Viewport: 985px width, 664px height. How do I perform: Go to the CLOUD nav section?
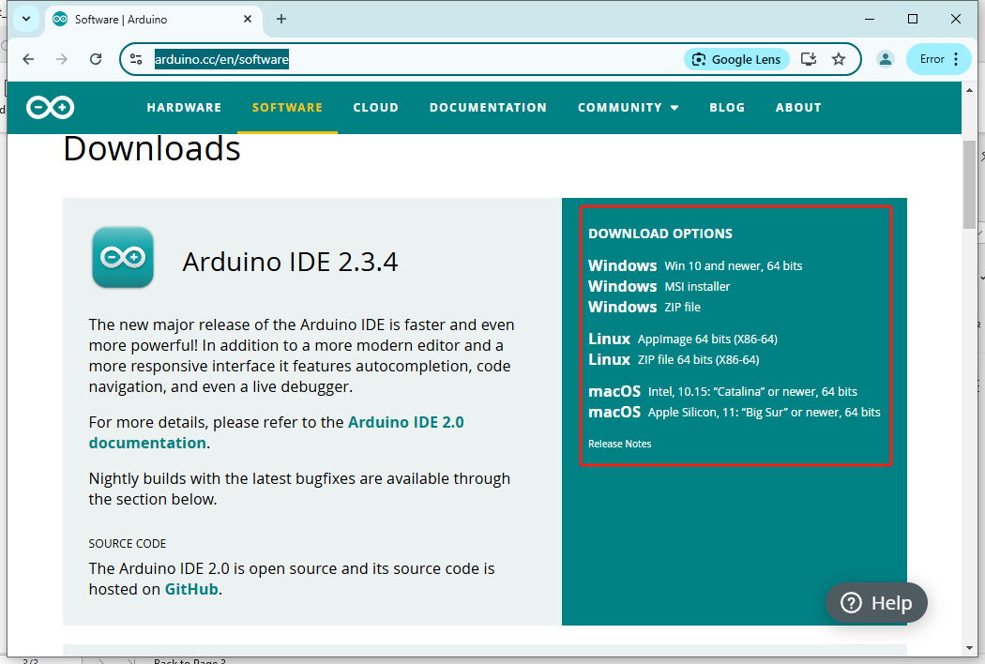click(x=375, y=108)
